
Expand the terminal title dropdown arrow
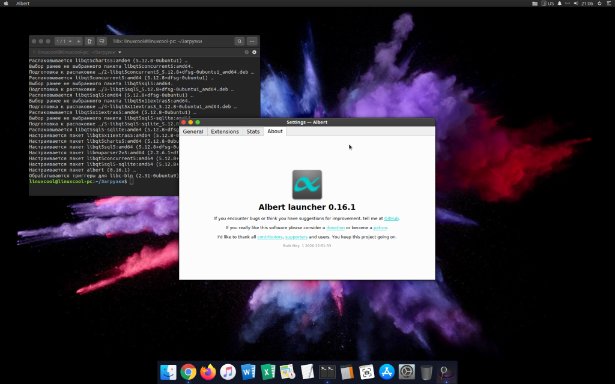coord(120,52)
